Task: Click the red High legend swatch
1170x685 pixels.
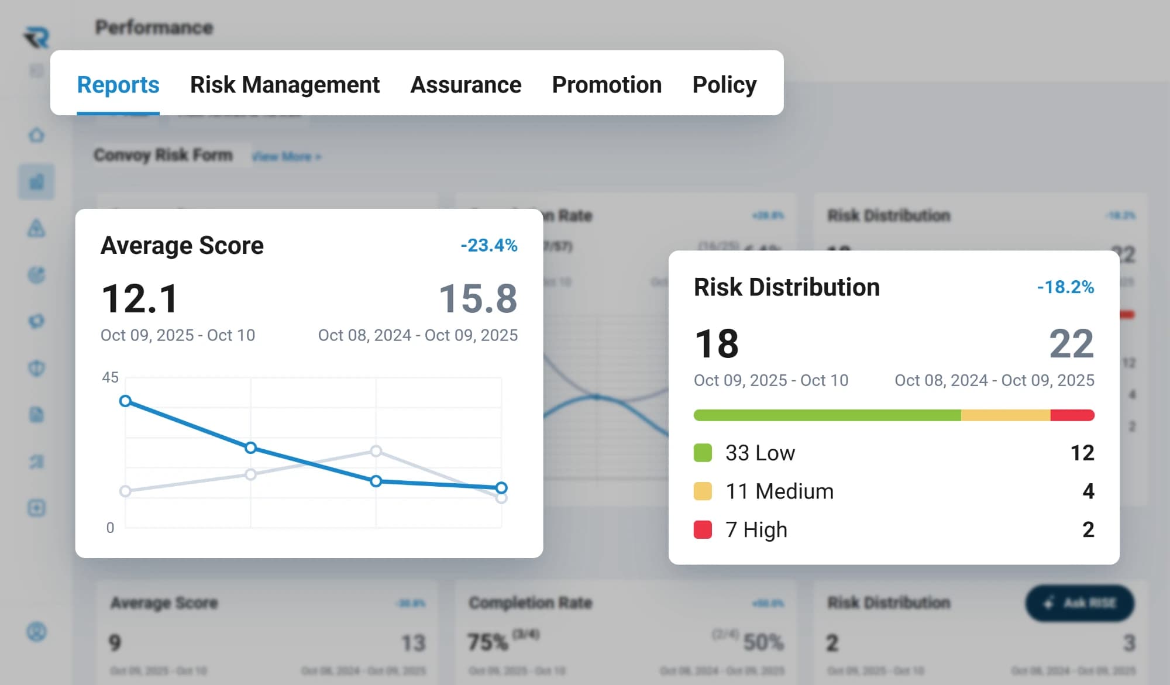Action: (703, 529)
